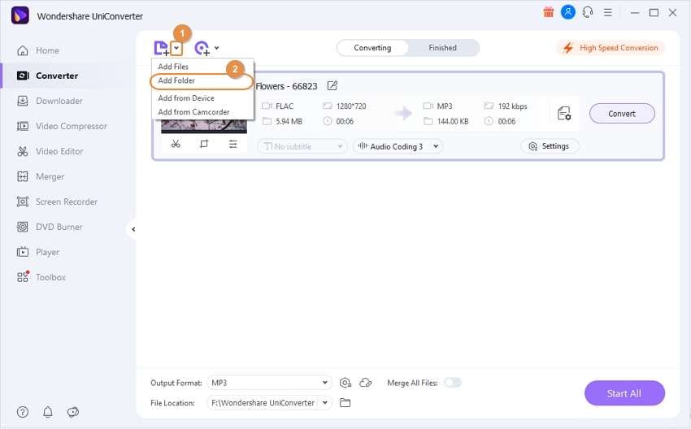This screenshot has width=691, height=429.
Task: Click the Wondershare UniConverter logo
Action: point(20,15)
